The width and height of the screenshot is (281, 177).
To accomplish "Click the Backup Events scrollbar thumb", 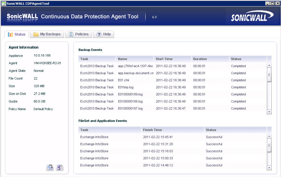I will [x=269, y=75].
